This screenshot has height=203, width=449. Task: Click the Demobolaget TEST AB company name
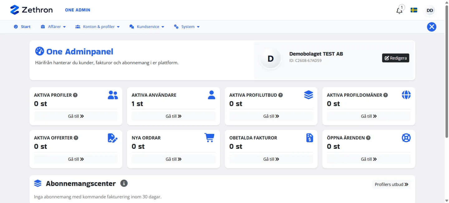point(316,54)
